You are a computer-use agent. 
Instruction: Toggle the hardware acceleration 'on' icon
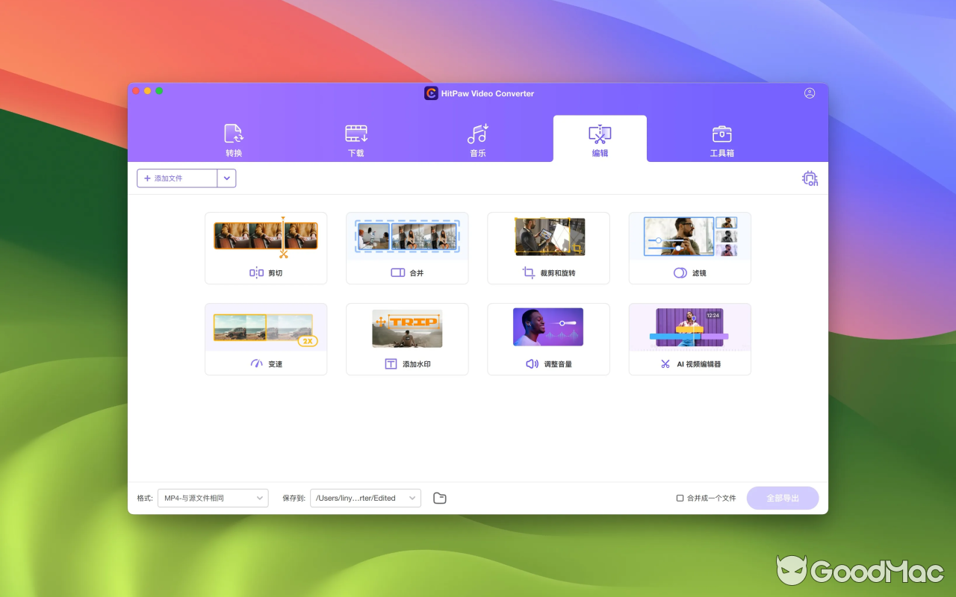click(x=810, y=178)
